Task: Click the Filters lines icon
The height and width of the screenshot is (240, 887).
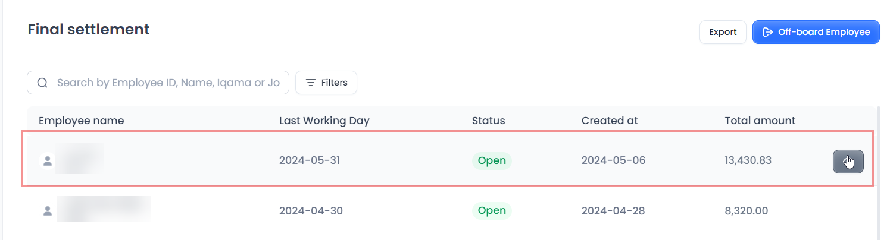Action: point(311,83)
